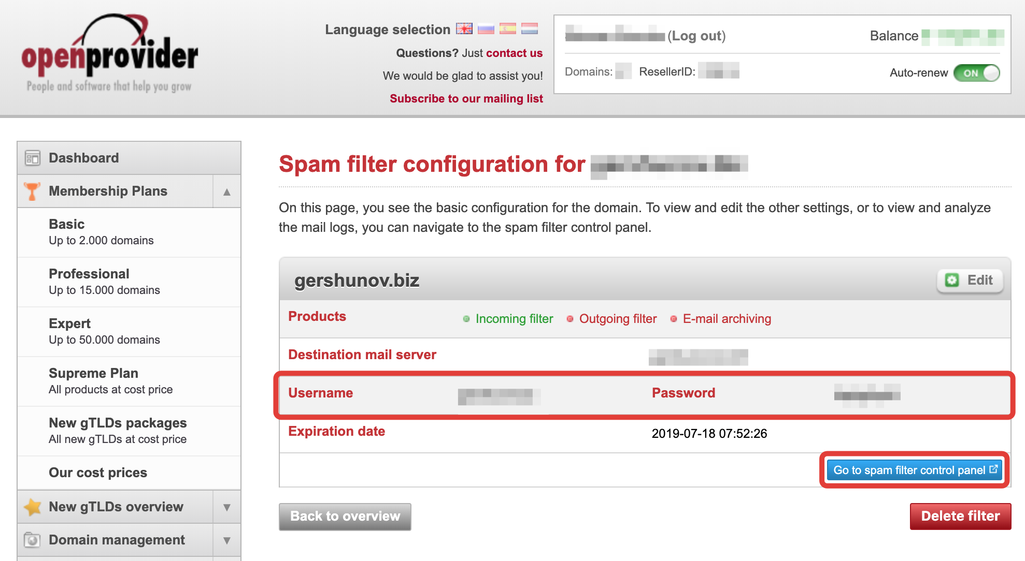Click the E-mail archiving product label
This screenshot has height=561, width=1025.
pyautogui.click(x=727, y=319)
